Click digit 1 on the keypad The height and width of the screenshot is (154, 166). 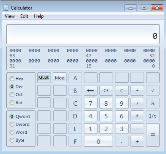(x=91, y=129)
